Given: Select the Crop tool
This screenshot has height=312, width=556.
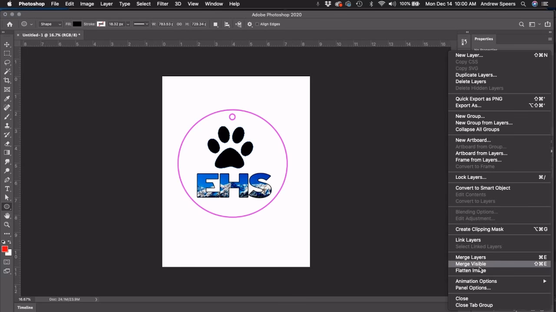Looking at the screenshot, I should 7,81.
